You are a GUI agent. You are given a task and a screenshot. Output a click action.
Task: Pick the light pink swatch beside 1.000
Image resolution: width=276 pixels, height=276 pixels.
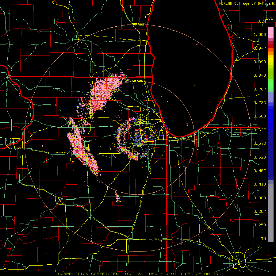pyautogui.click(x=271, y=33)
